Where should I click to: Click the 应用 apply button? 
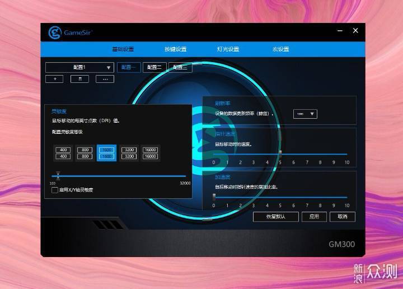point(314,217)
